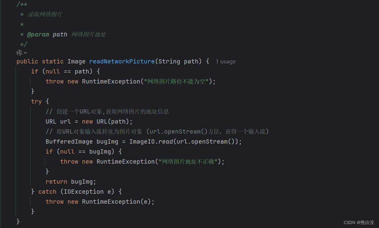
Task: Click the IOException type in the catch clause
Action: point(84,192)
